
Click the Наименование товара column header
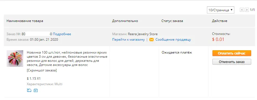[x=25, y=21]
